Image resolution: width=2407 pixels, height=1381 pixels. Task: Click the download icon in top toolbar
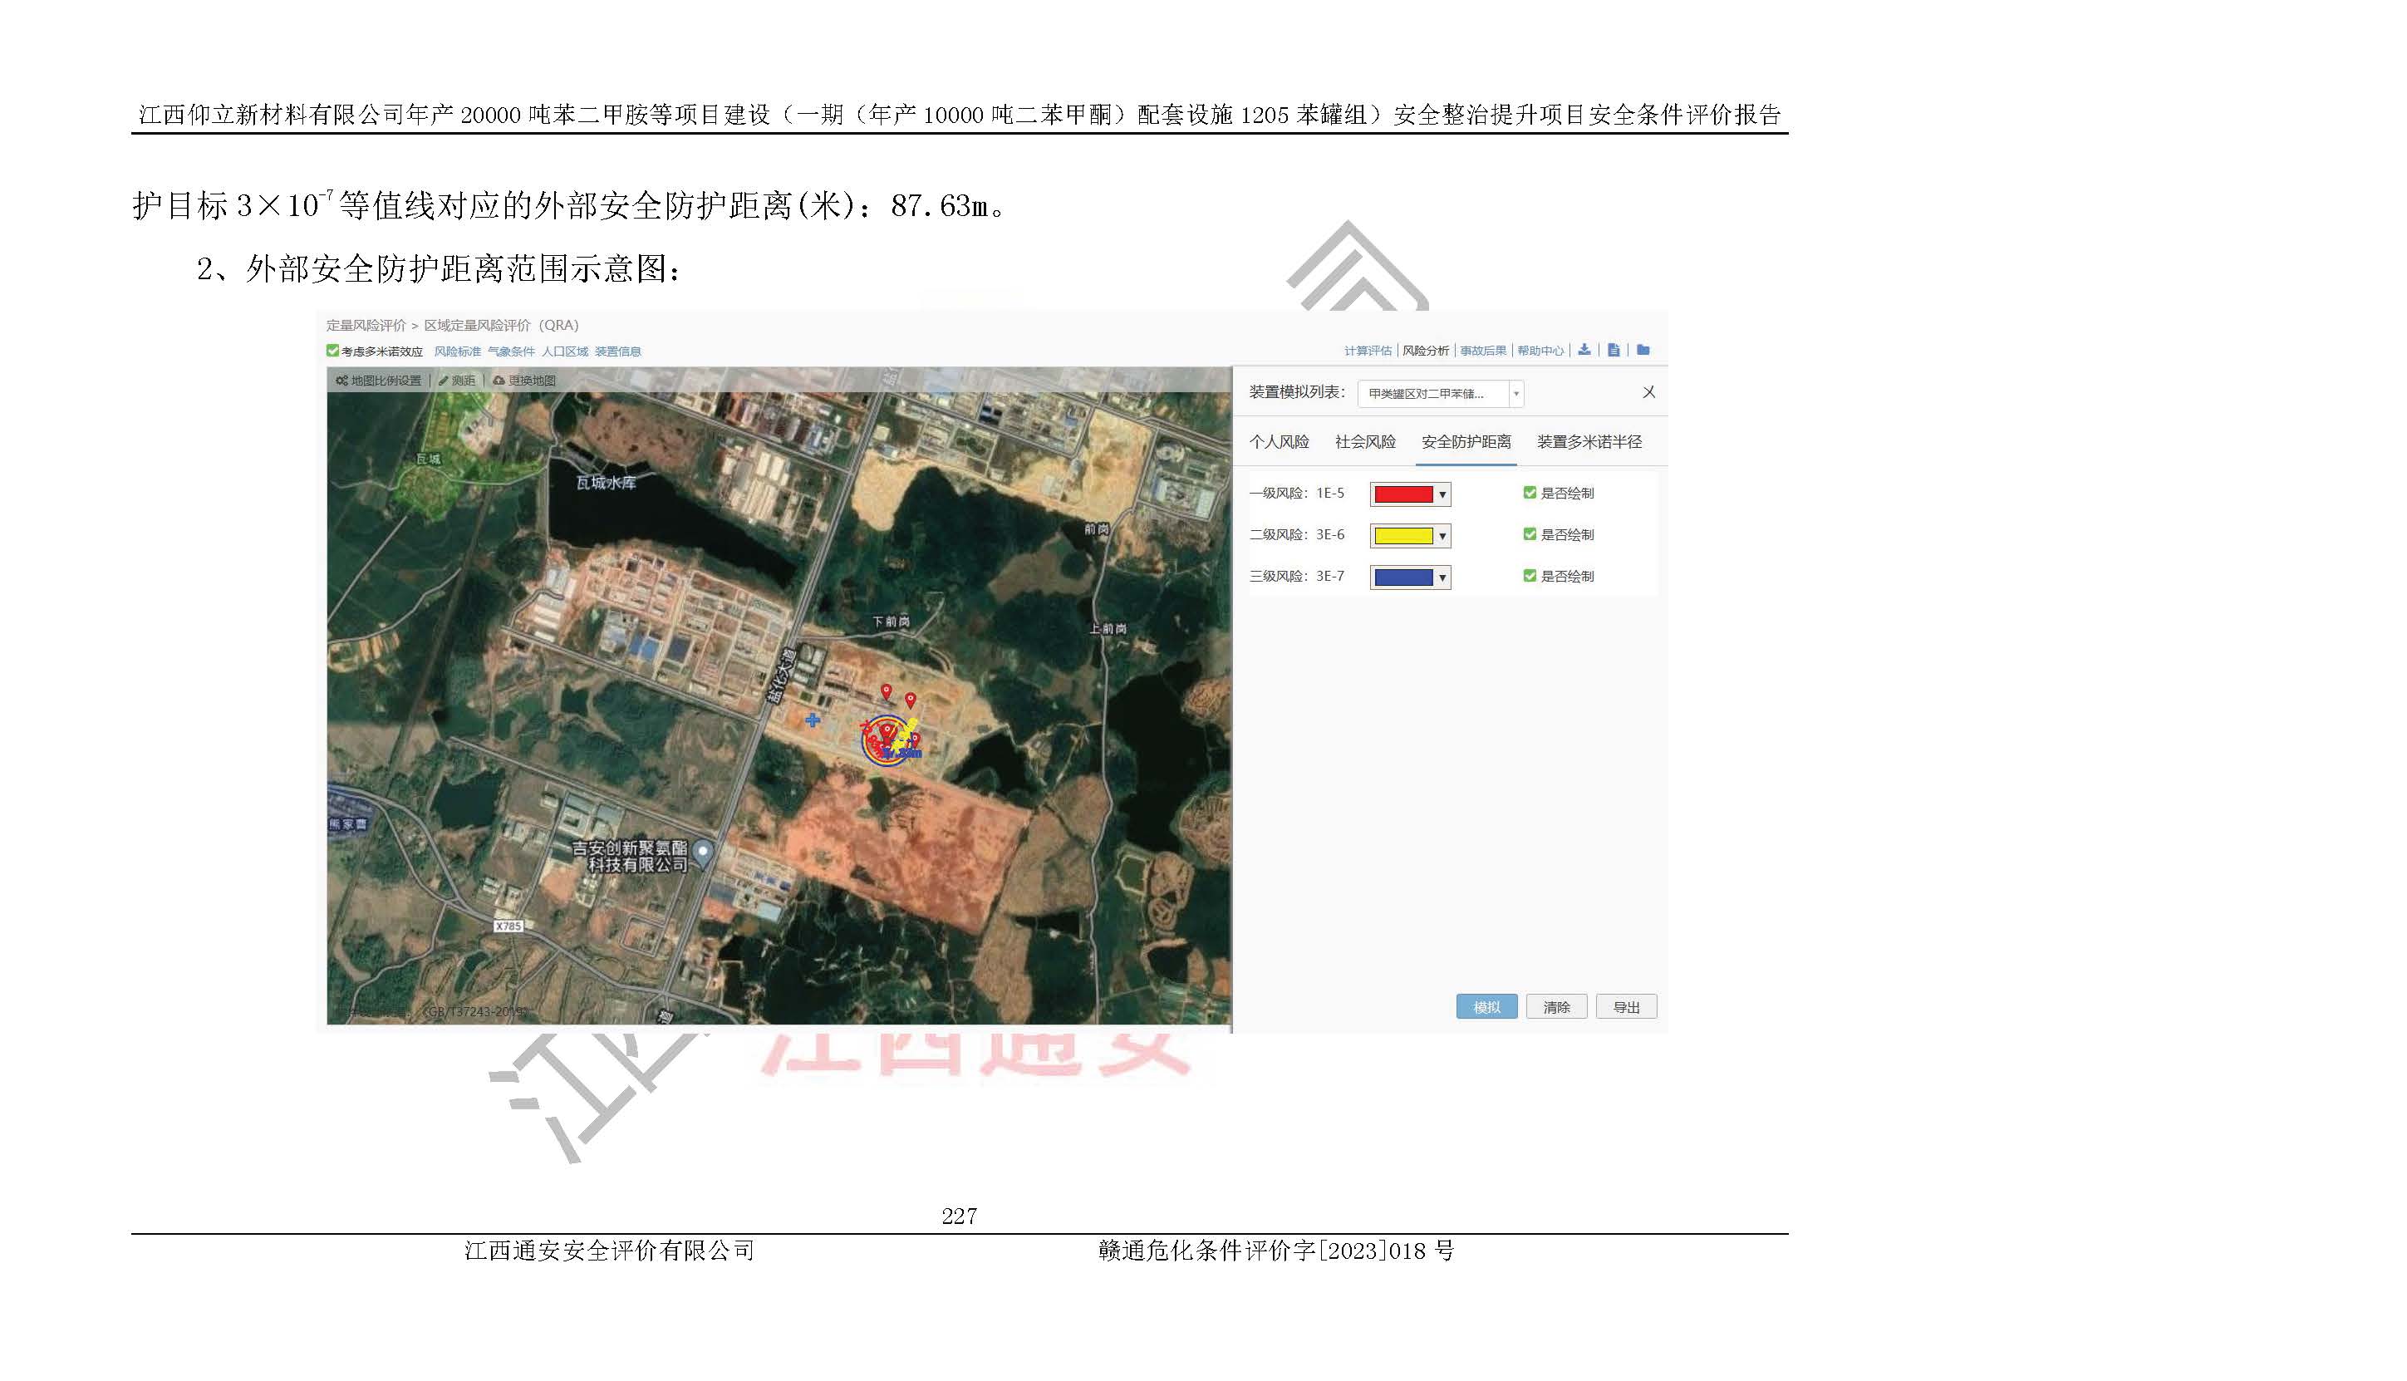(1584, 350)
